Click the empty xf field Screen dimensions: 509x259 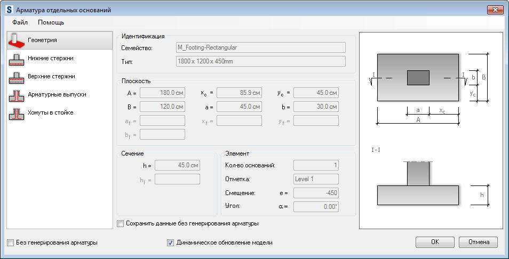coord(239,120)
